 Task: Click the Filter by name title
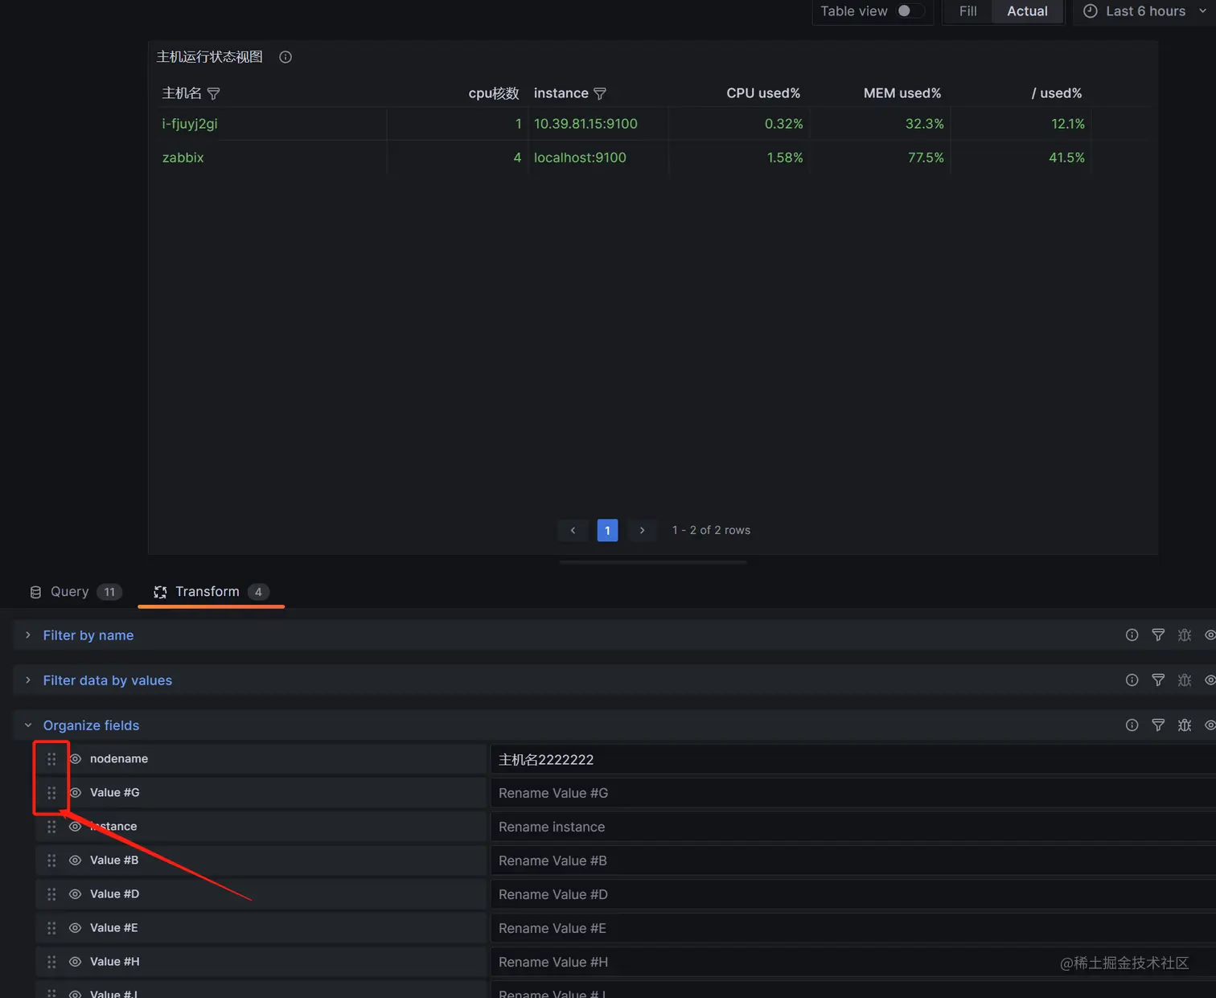click(88, 635)
